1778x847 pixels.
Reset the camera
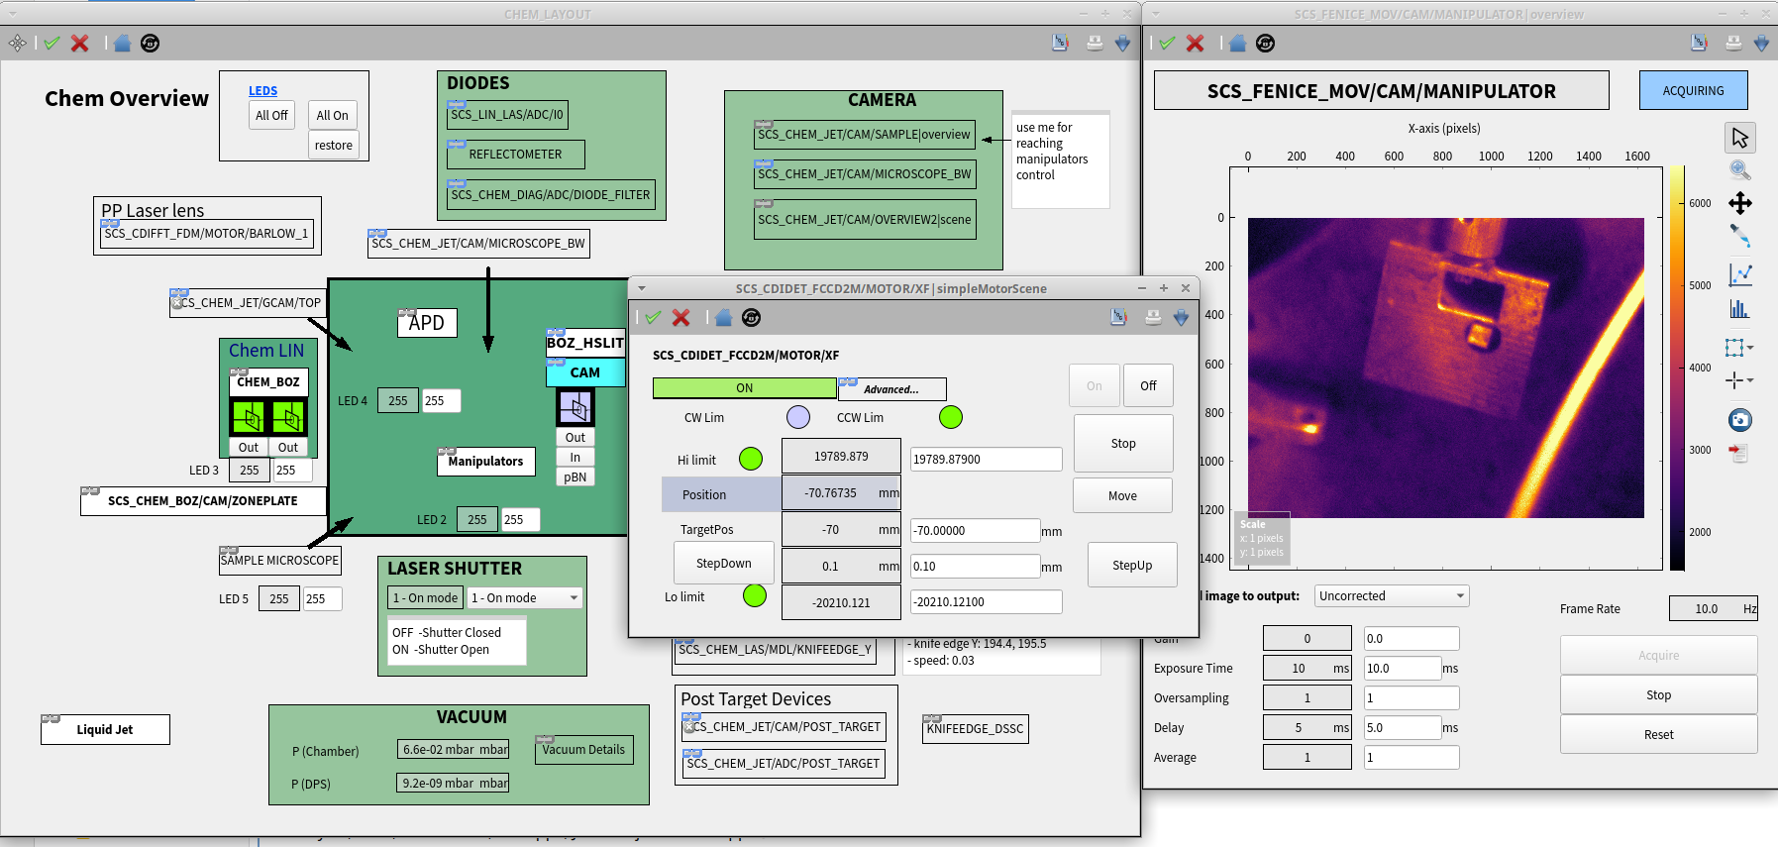1658,734
